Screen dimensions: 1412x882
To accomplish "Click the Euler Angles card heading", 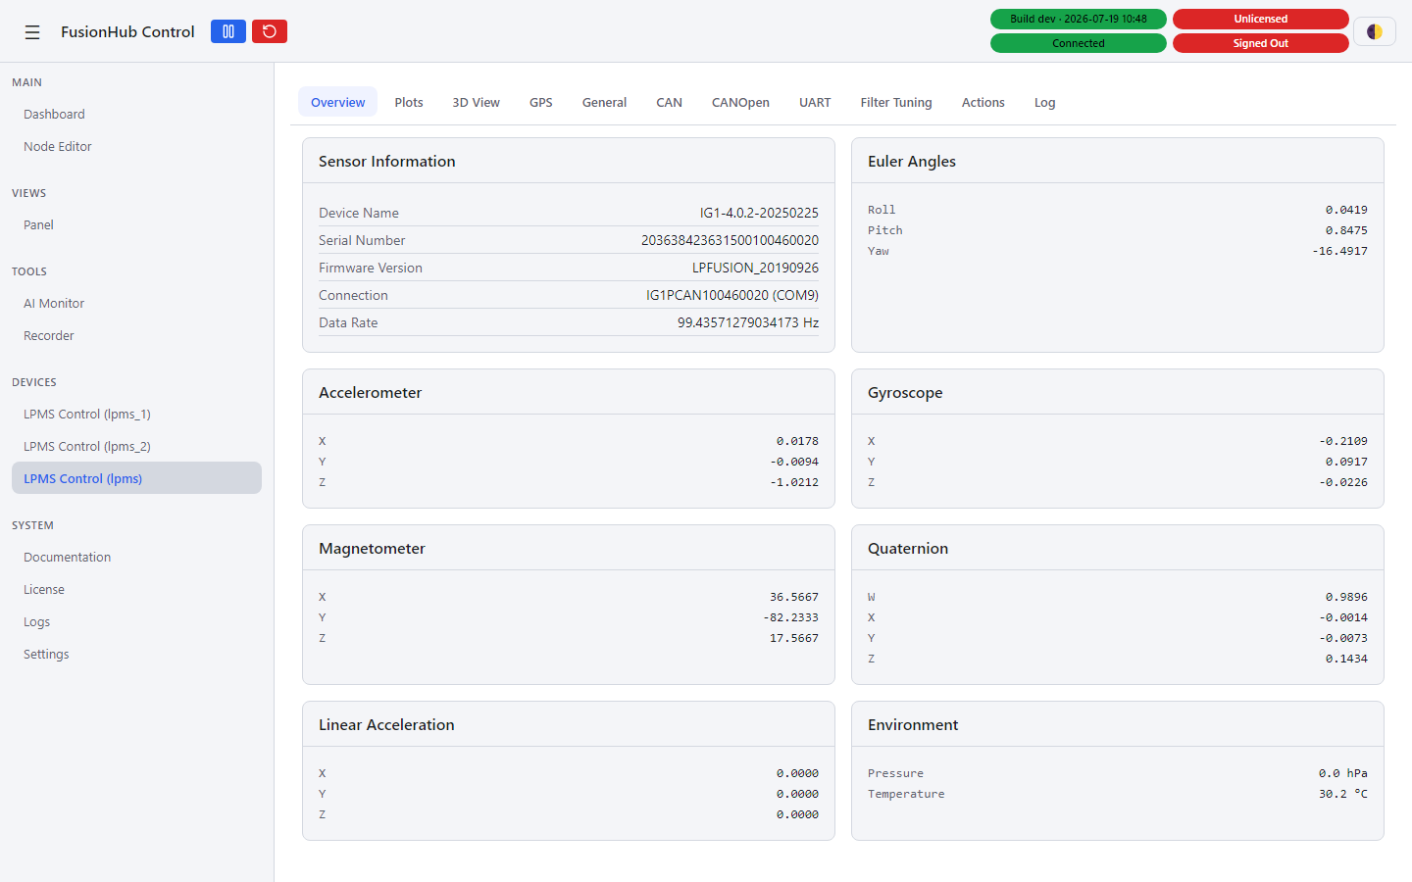I will pos(912,162).
